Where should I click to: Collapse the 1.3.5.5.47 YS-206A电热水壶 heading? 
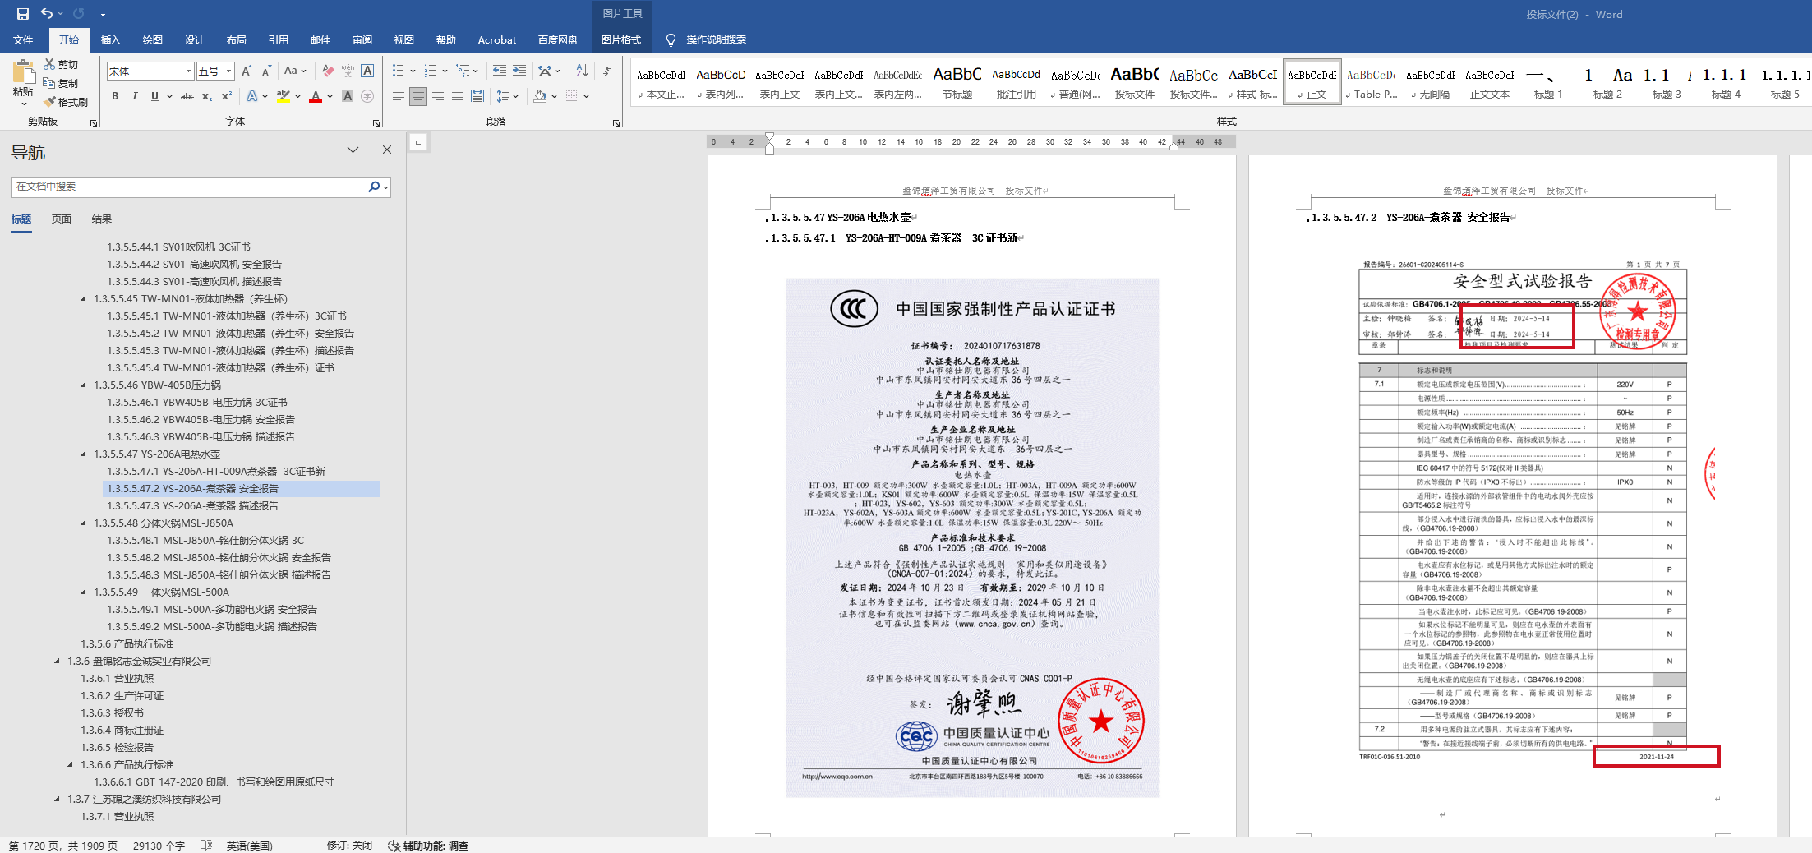[83, 454]
